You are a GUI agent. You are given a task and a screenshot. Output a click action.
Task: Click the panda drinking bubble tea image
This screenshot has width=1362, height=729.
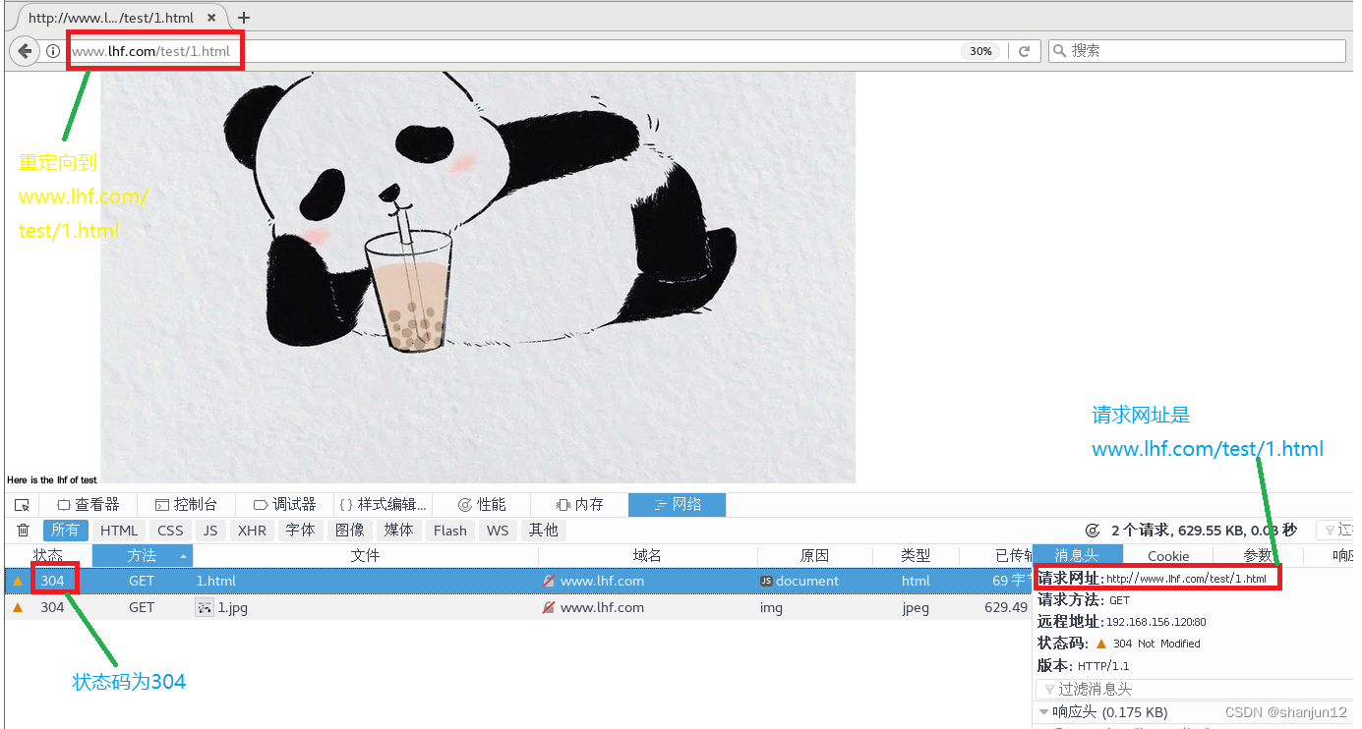(478, 278)
